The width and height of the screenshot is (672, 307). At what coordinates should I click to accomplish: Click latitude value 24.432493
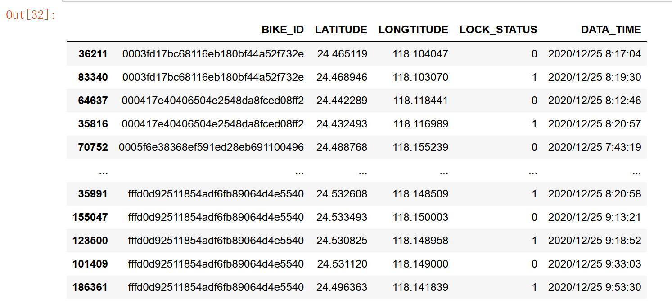(x=342, y=124)
